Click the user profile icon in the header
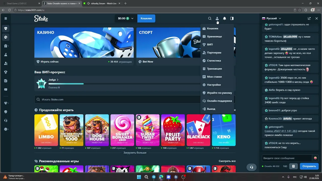The width and height of the screenshot is (322, 181). 217,18
